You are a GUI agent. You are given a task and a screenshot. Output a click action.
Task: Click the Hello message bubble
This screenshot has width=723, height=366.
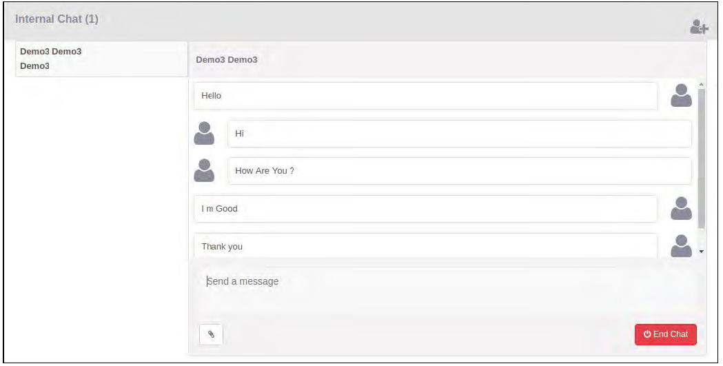[425, 96]
